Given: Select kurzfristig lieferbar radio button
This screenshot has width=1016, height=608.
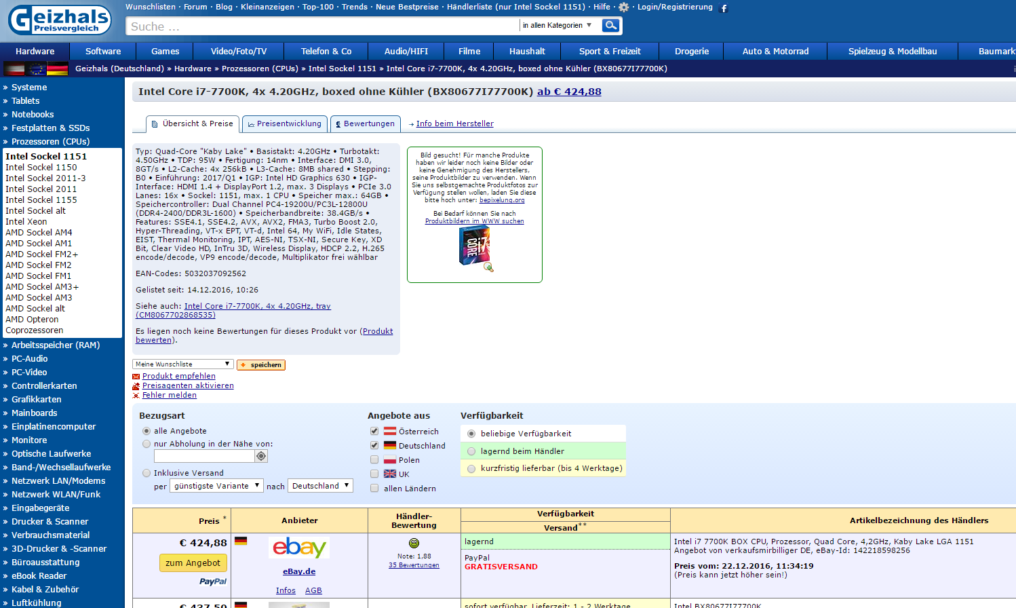Looking at the screenshot, I should point(471,468).
